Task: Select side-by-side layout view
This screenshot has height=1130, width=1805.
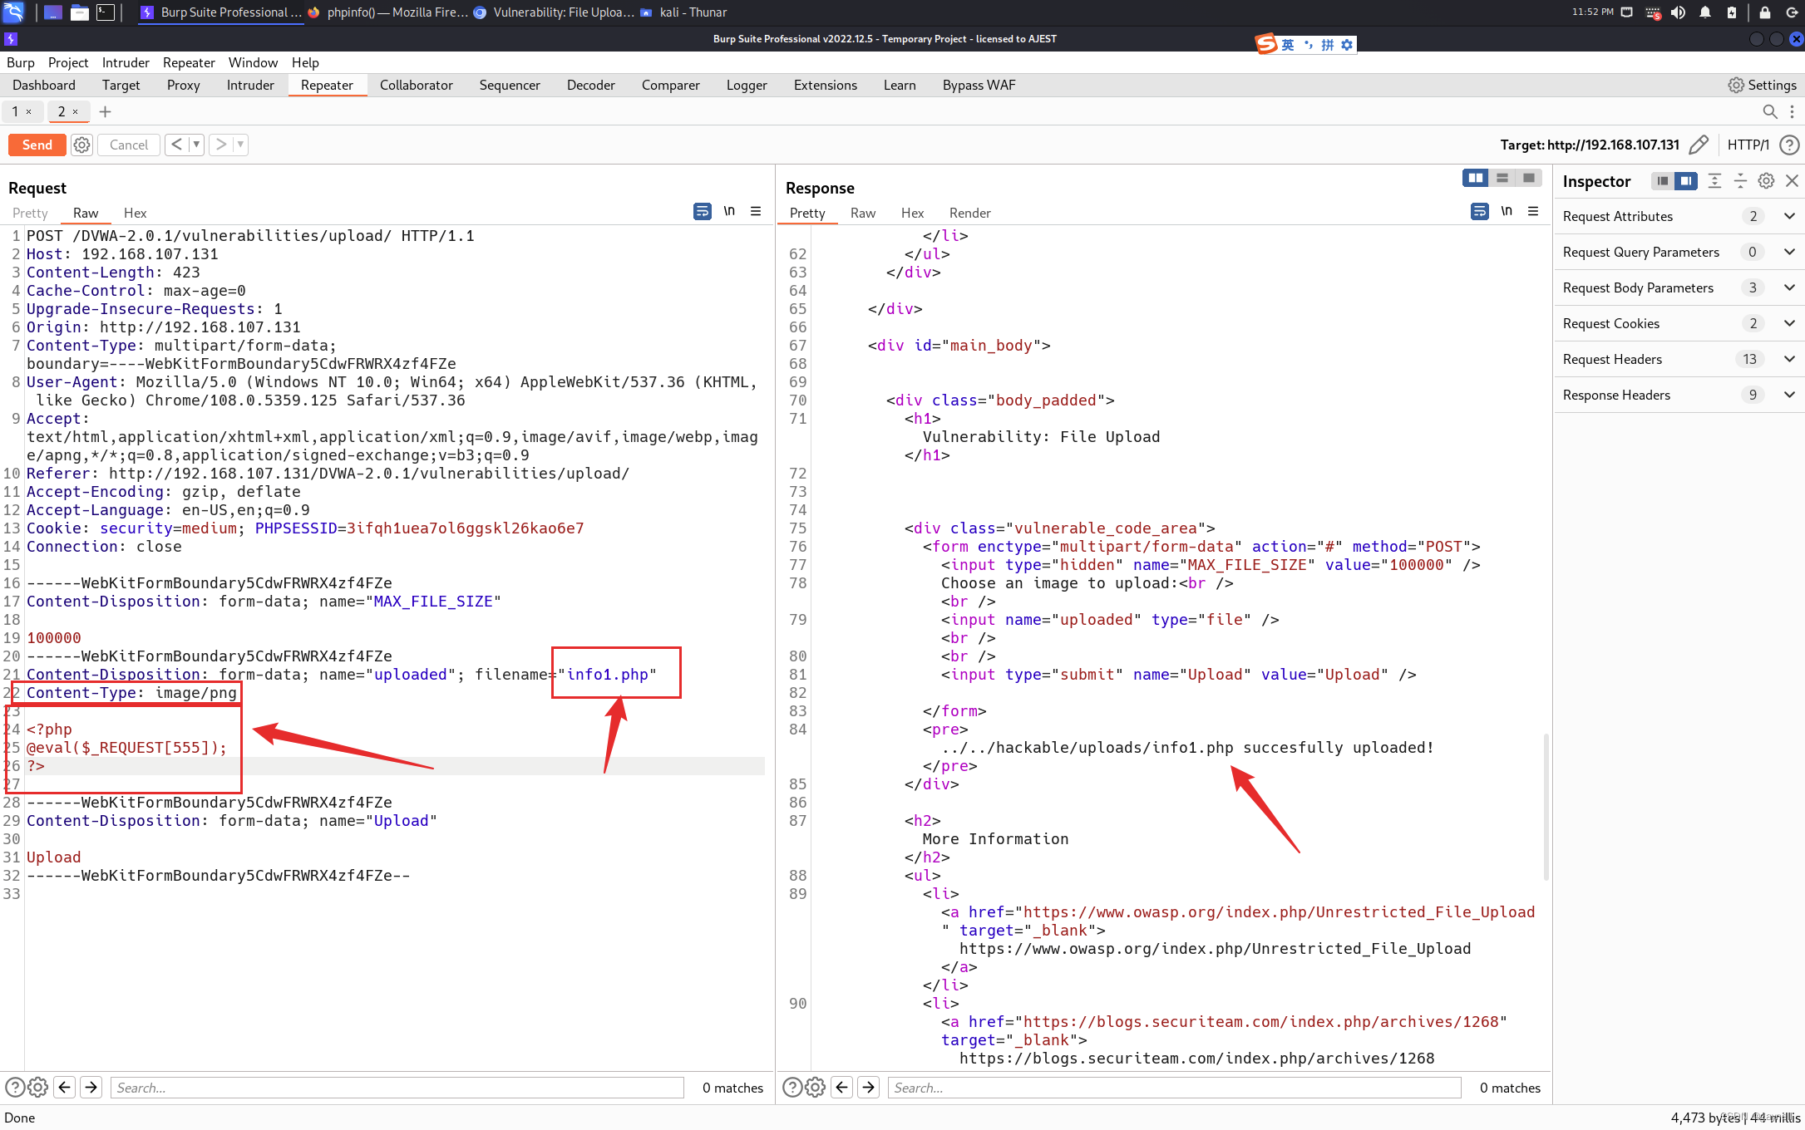Action: (x=1476, y=178)
